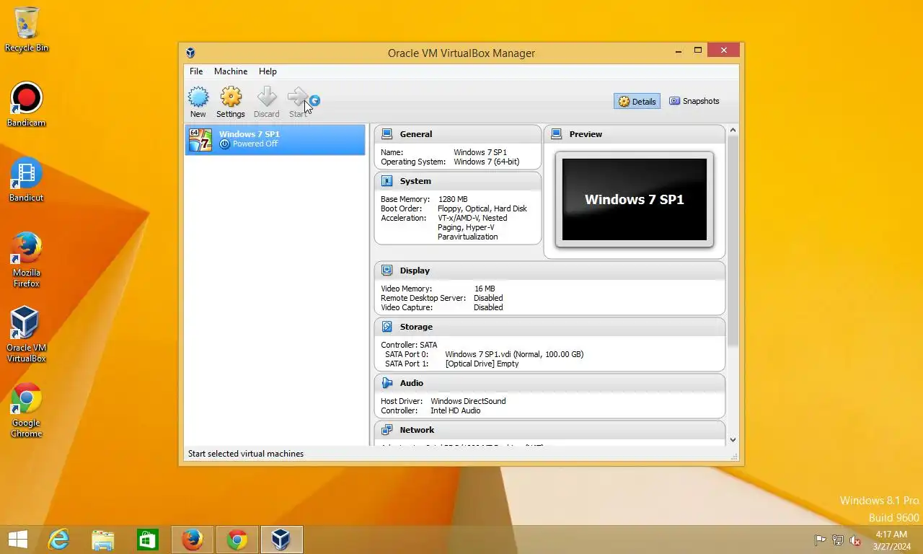Click the Audio section speaker icon

387,383
